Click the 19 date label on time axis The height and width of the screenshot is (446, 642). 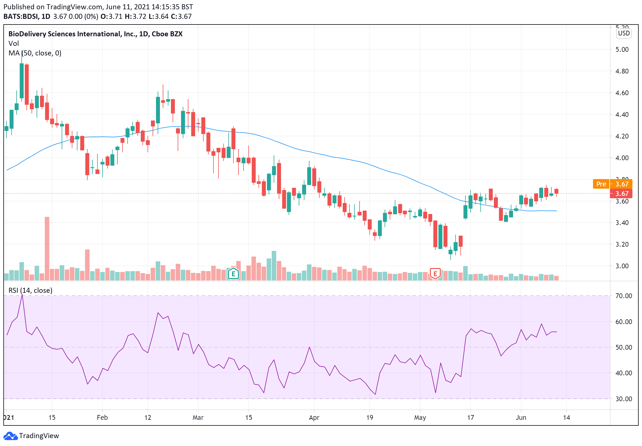coord(369,418)
